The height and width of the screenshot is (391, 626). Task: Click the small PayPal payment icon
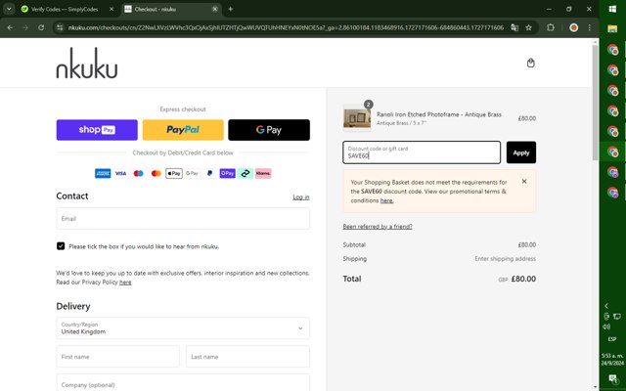coord(209,173)
